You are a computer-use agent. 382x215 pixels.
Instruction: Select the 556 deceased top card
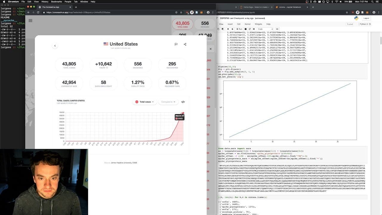click(205, 24)
